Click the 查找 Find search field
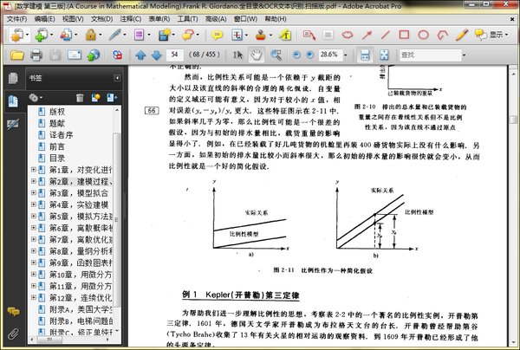520x350 pixels. [430, 55]
